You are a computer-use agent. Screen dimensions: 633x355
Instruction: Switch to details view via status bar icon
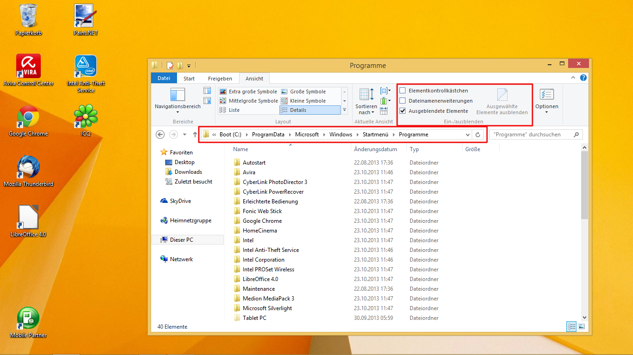[571, 326]
